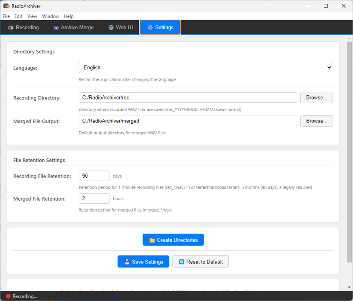Close the RadioArchiver window
This screenshot has width=353, height=301.
tap(343, 6)
